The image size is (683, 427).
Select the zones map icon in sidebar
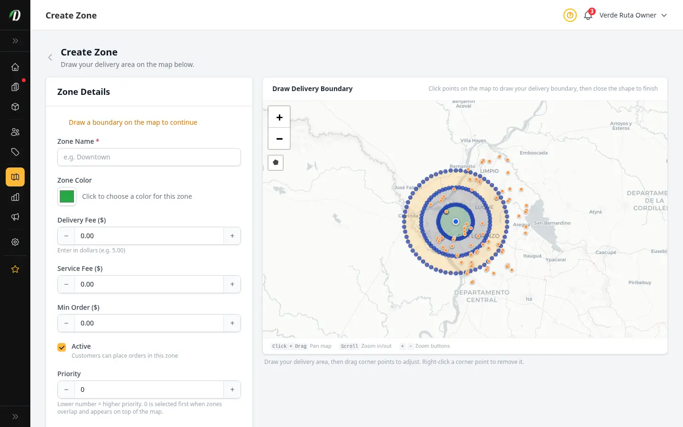pos(15,177)
